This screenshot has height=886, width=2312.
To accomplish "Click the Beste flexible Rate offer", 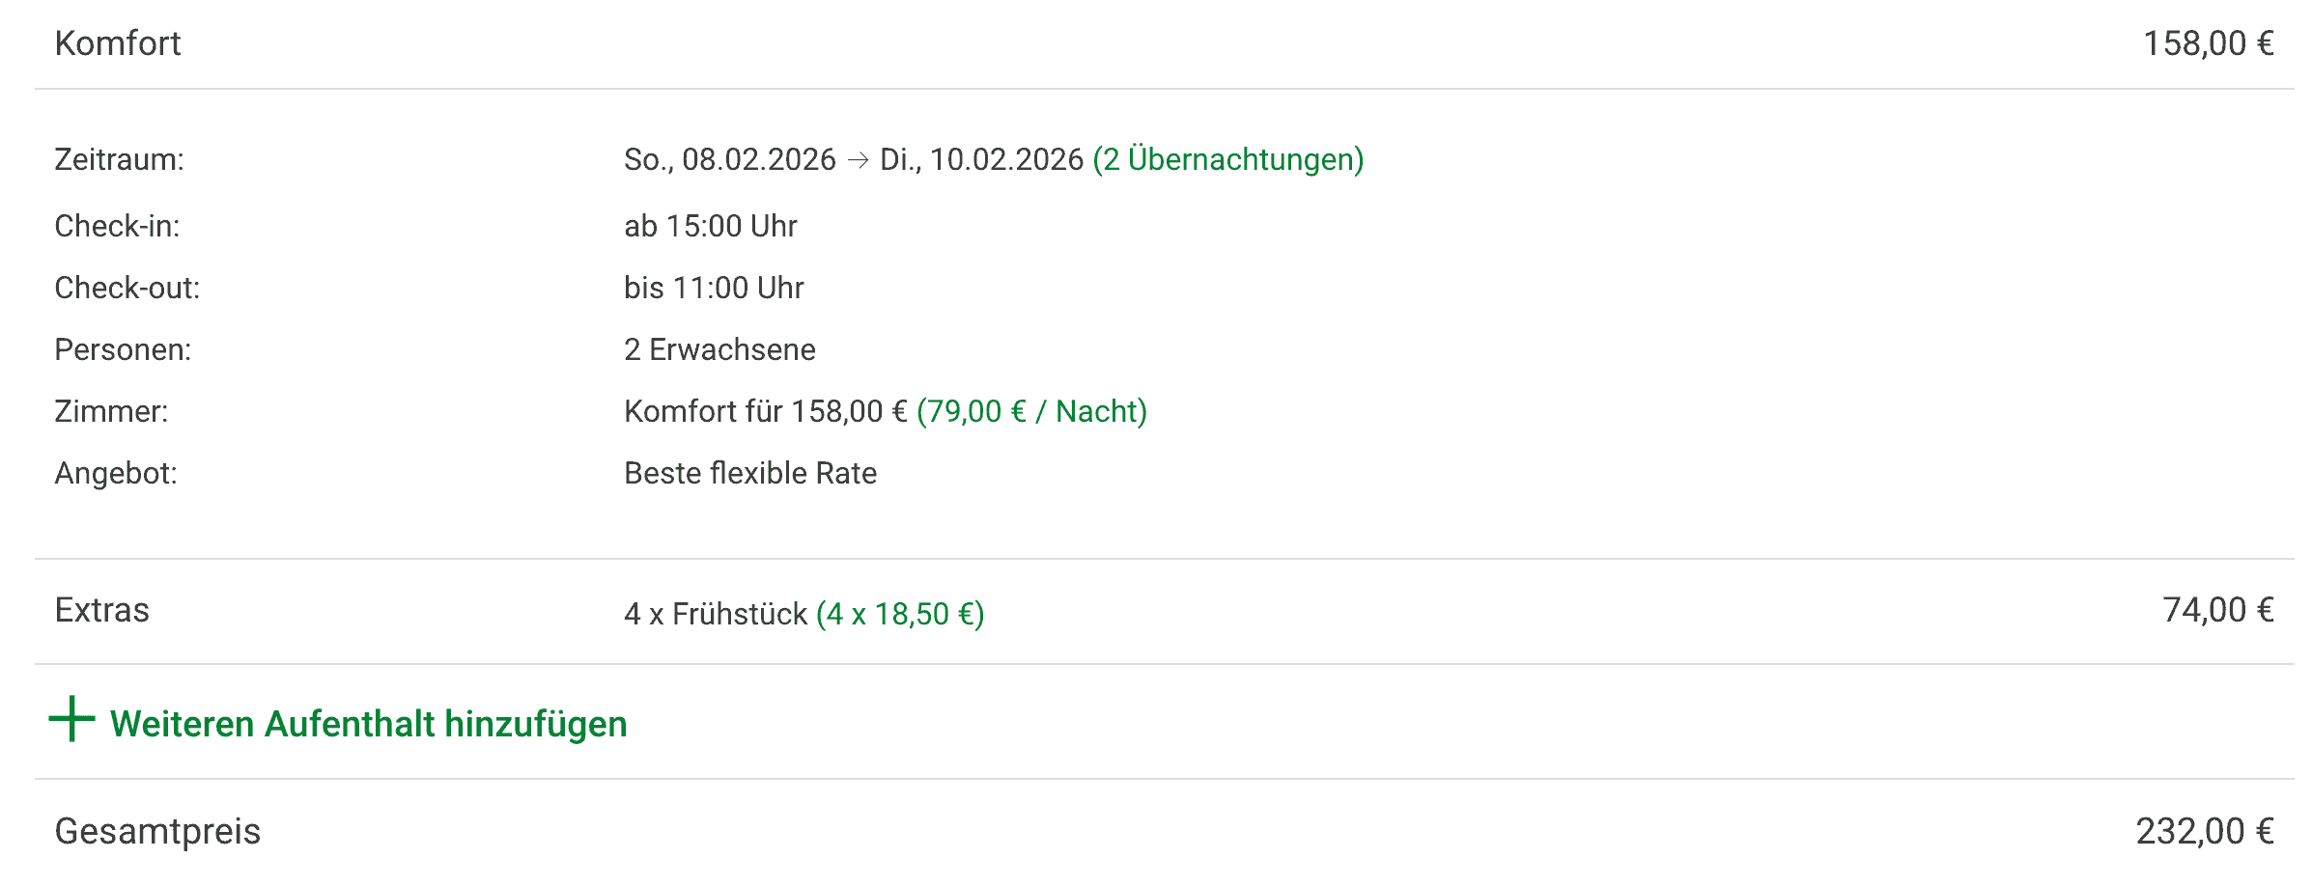I will coord(750,473).
